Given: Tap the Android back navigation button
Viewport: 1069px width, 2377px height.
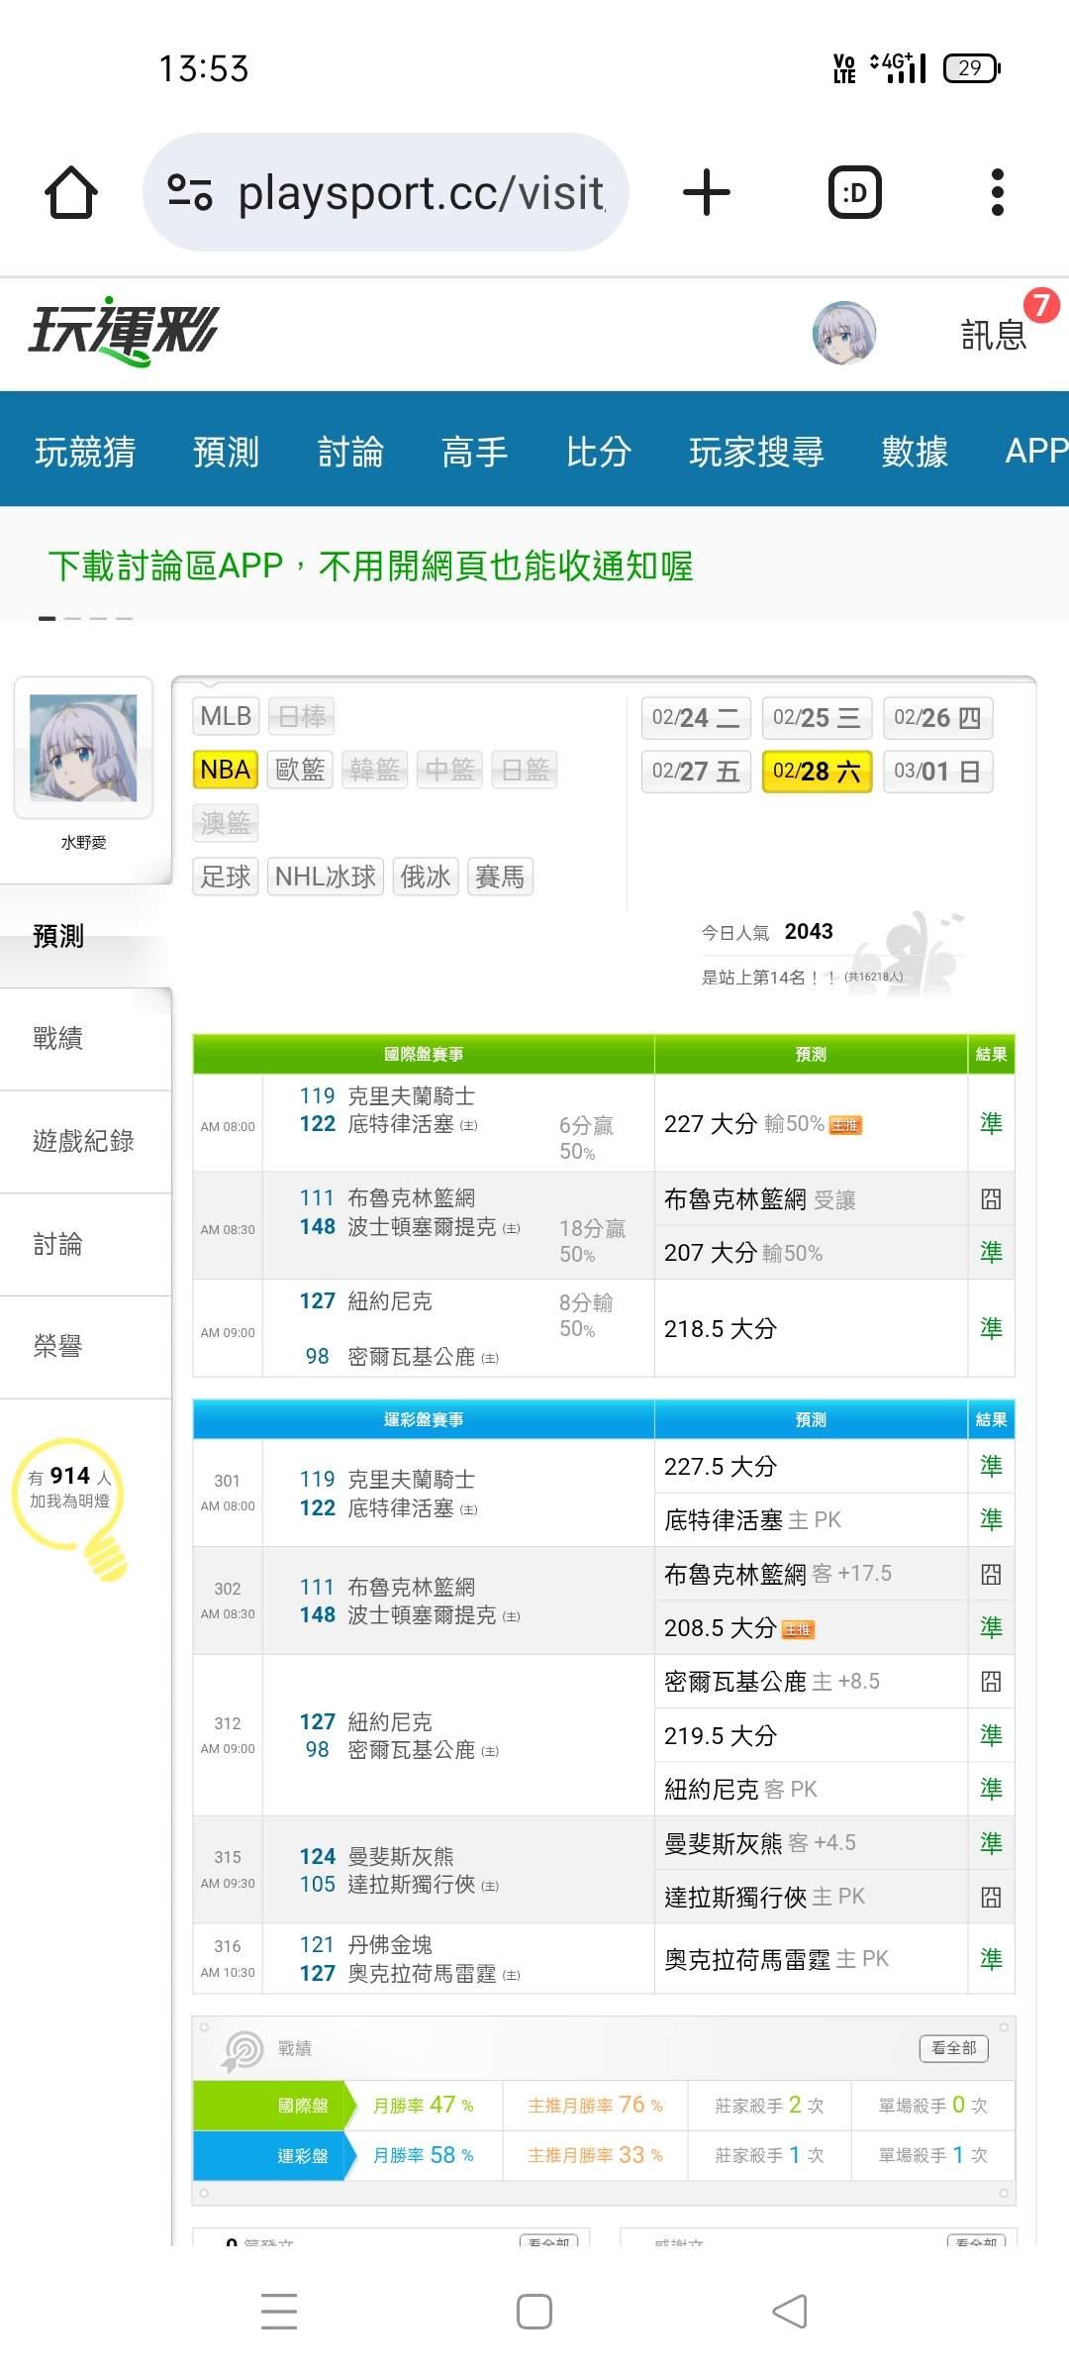Looking at the screenshot, I should pyautogui.click(x=790, y=2312).
